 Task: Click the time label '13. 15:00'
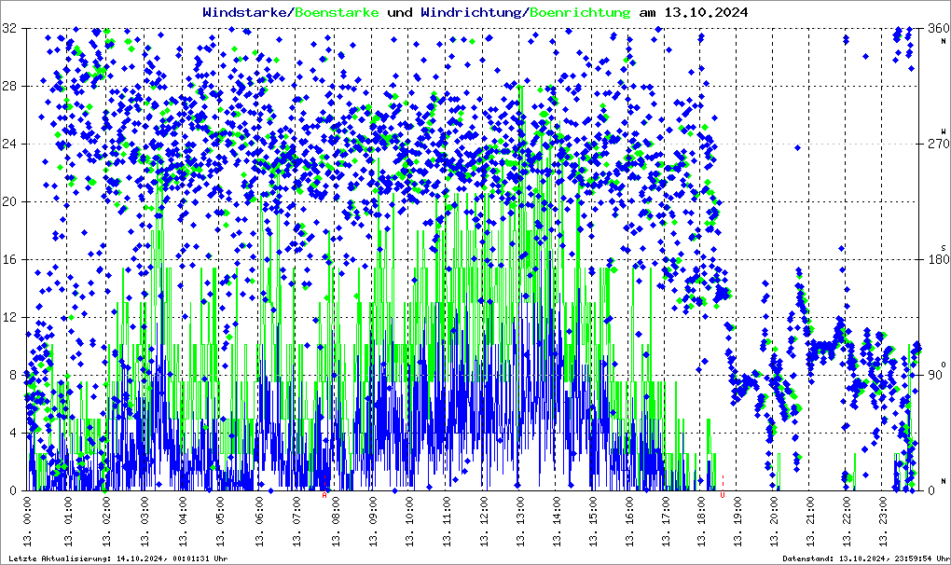[x=593, y=521]
